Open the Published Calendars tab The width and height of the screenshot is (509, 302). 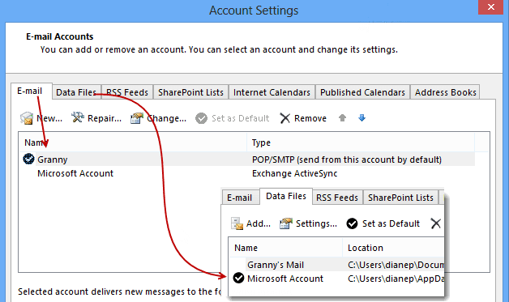[362, 92]
